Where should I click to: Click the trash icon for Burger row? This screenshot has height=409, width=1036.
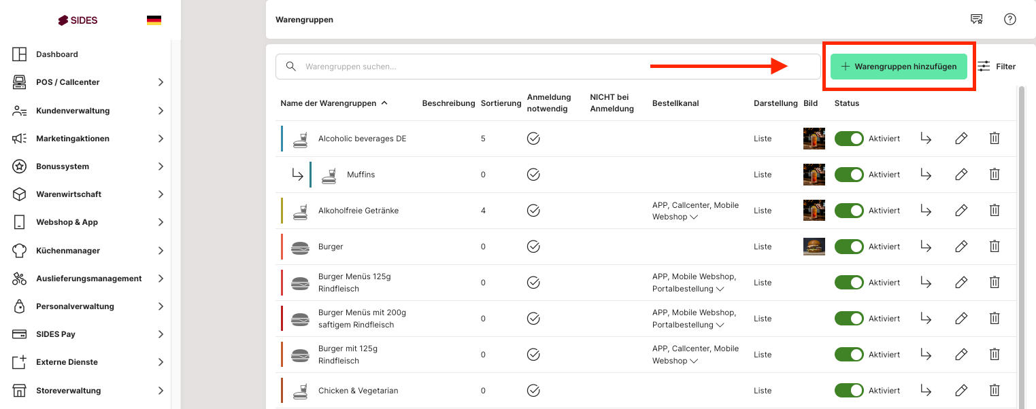tap(994, 246)
